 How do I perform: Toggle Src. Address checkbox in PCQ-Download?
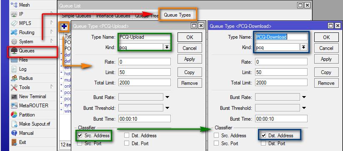click(216, 136)
